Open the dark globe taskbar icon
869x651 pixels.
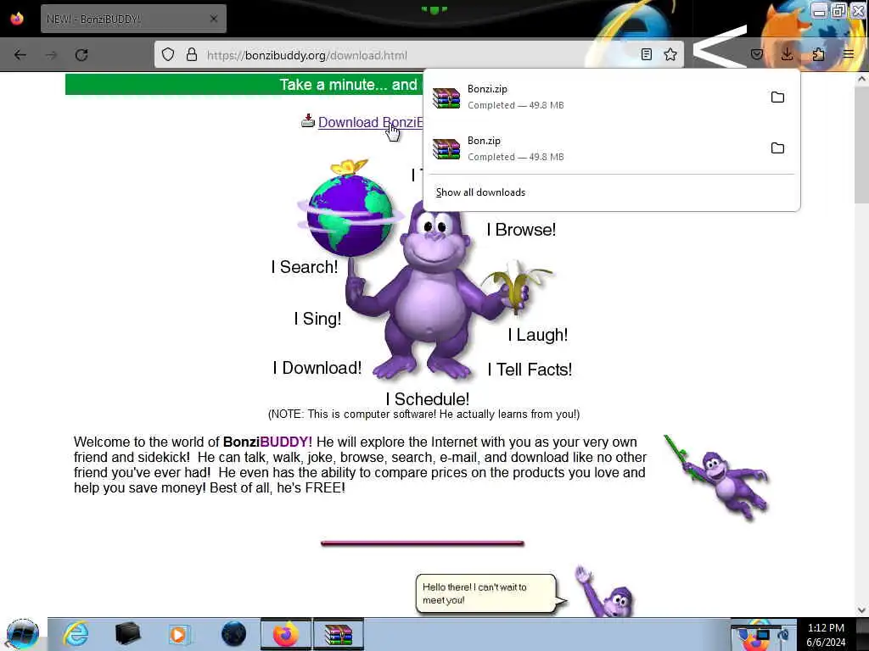(233, 634)
